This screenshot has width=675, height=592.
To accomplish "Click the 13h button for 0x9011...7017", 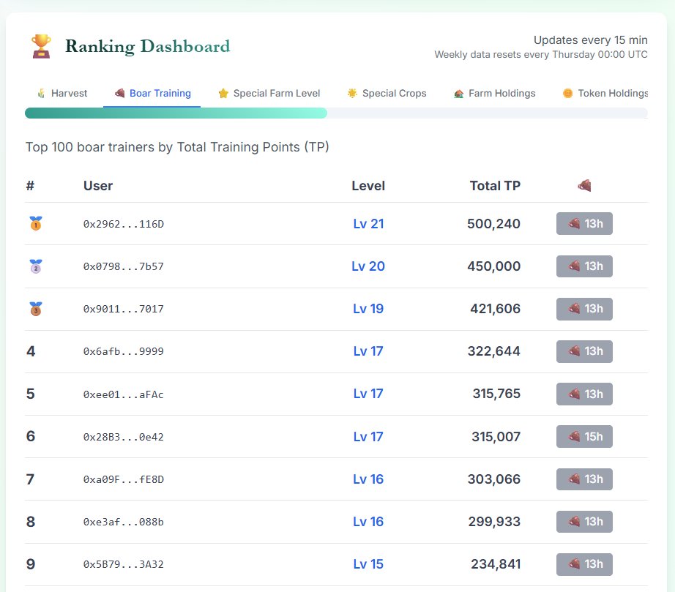I will click(584, 309).
